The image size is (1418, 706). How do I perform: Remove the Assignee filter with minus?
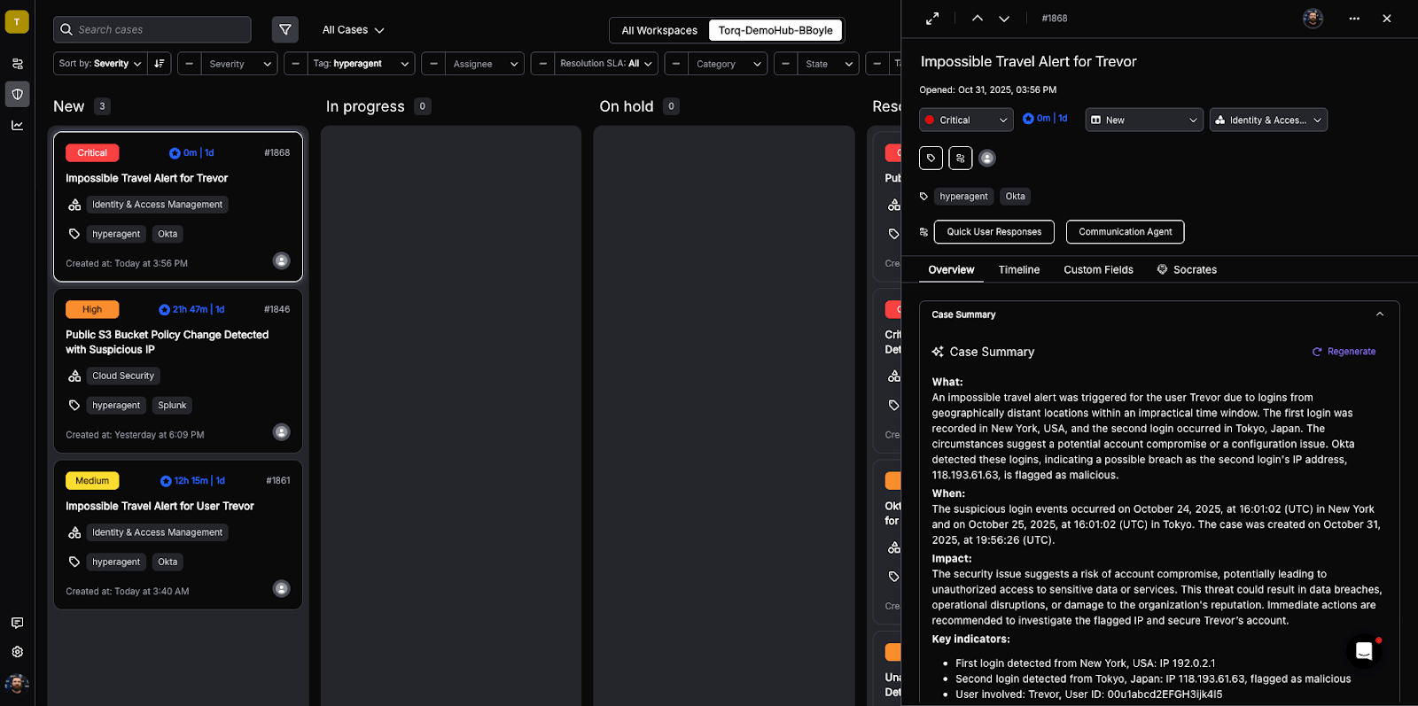[433, 64]
